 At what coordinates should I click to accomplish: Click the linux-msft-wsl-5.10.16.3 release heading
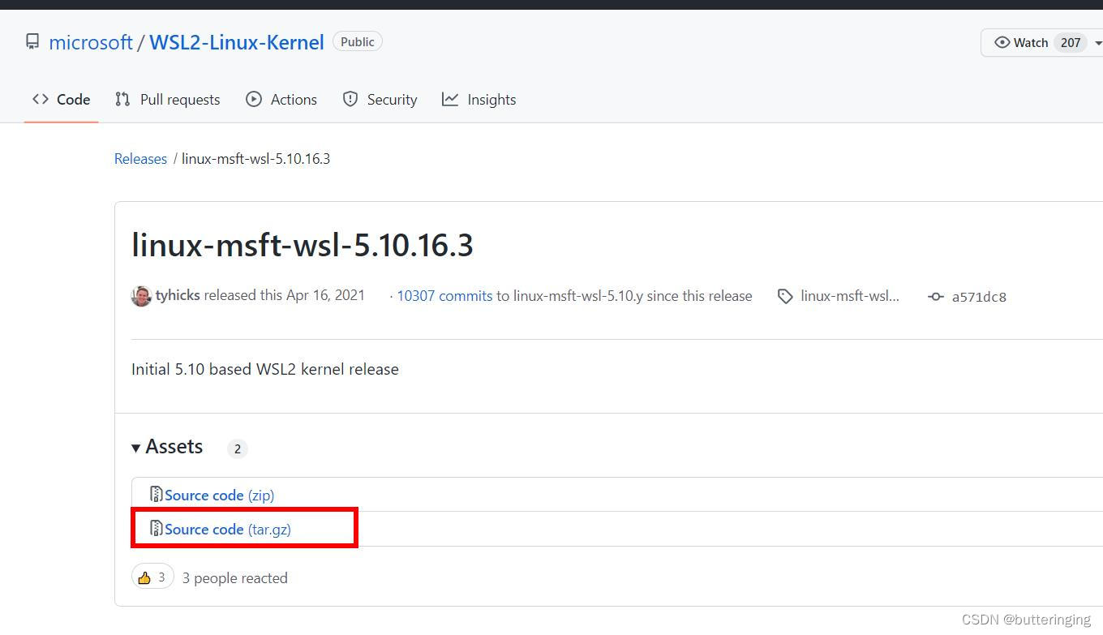303,245
